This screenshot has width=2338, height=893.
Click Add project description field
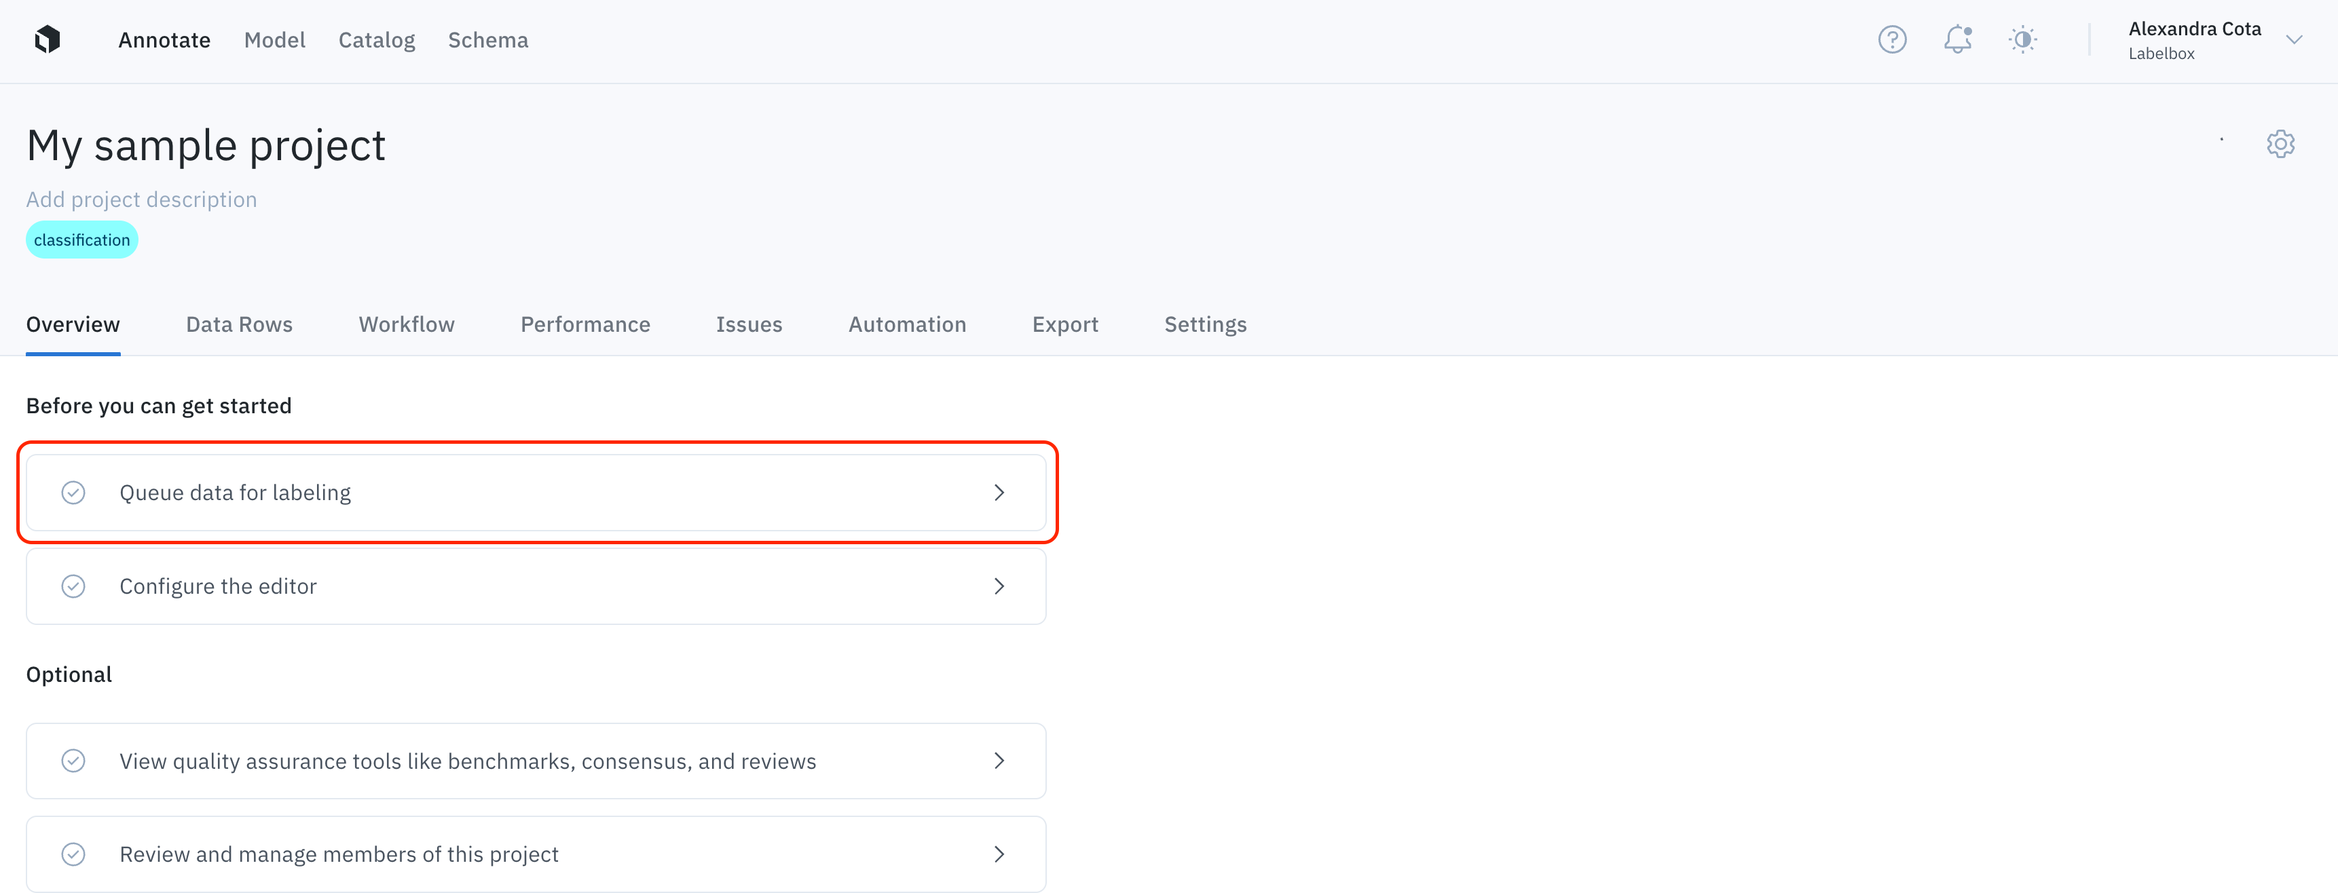pyautogui.click(x=142, y=199)
